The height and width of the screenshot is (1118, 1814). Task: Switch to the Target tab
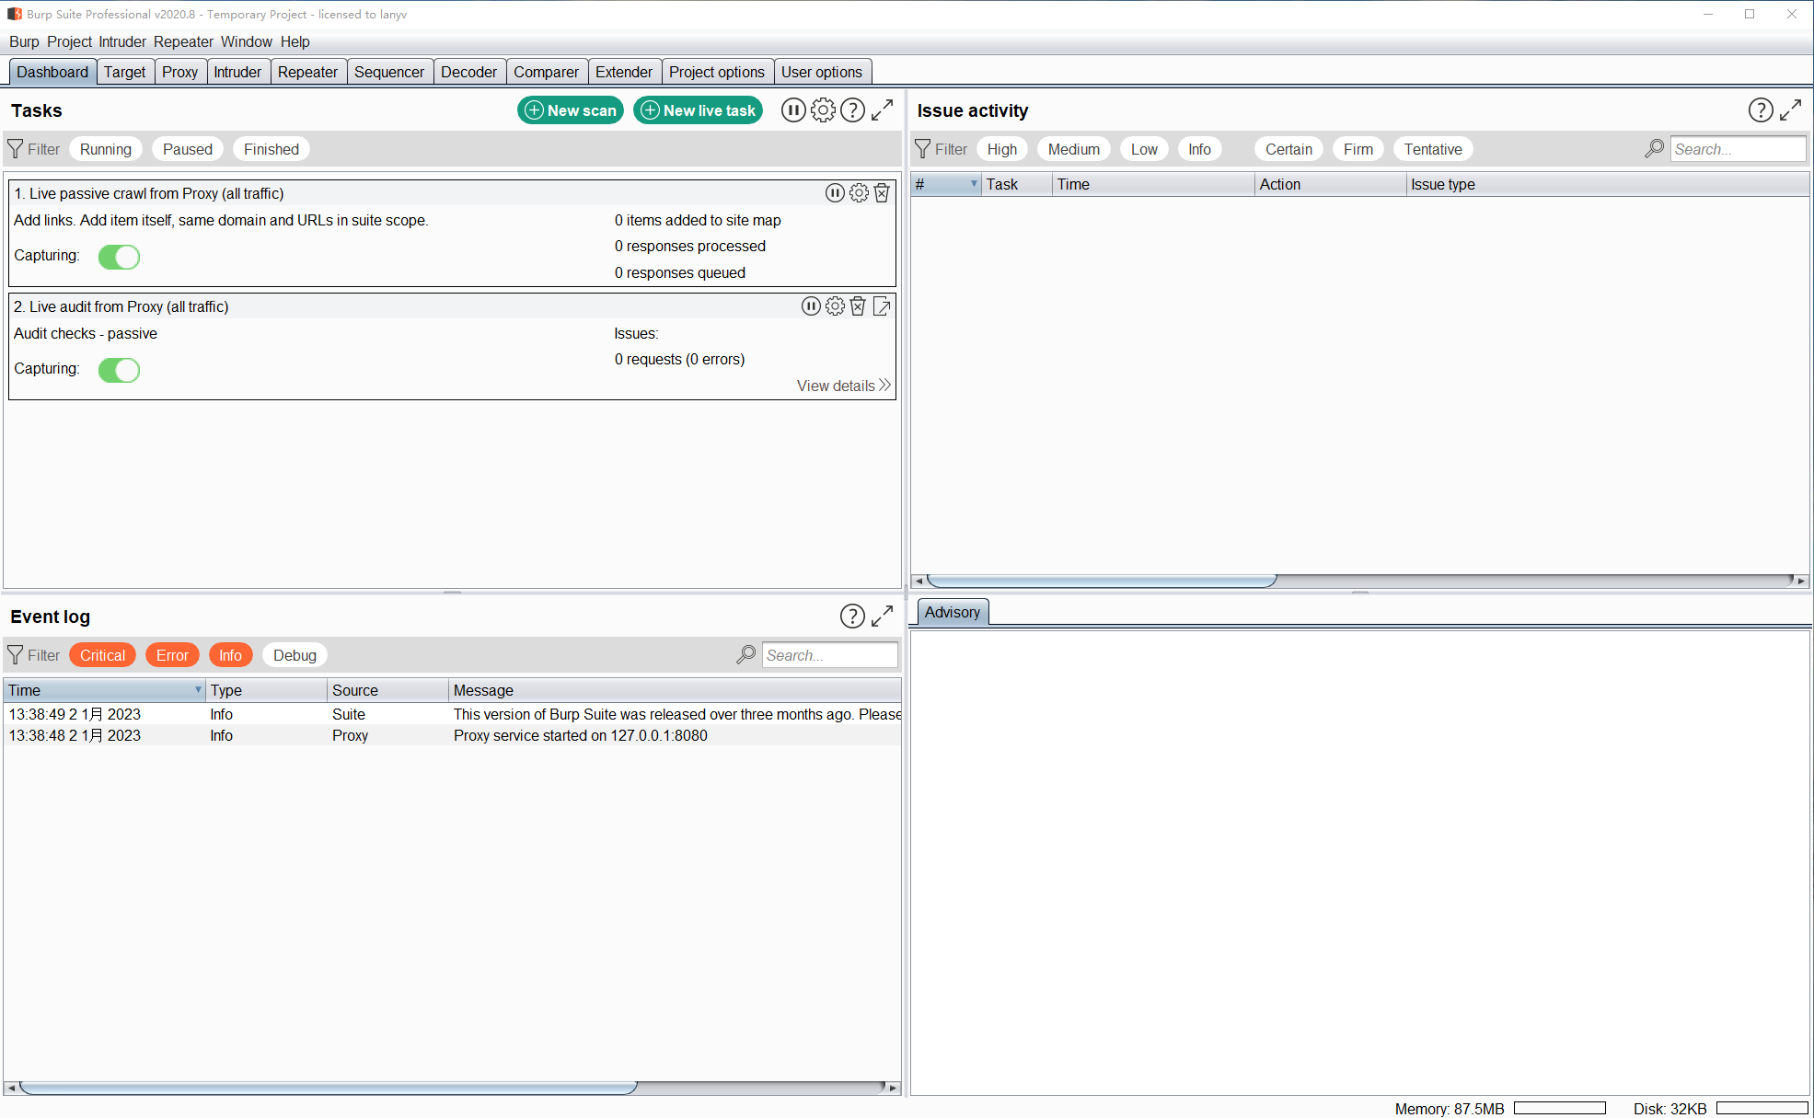[124, 72]
